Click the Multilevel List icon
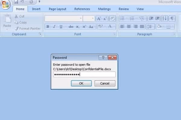The width and height of the screenshot is (181, 120). [x=142, y=18]
